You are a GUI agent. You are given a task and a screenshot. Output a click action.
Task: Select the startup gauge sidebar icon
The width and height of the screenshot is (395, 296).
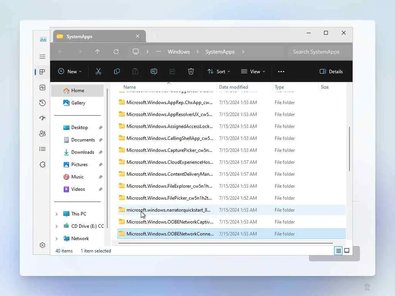click(42, 118)
